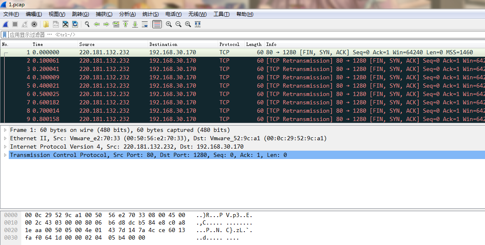
Task: Sort packets by Protocol column header
Action: click(231, 44)
